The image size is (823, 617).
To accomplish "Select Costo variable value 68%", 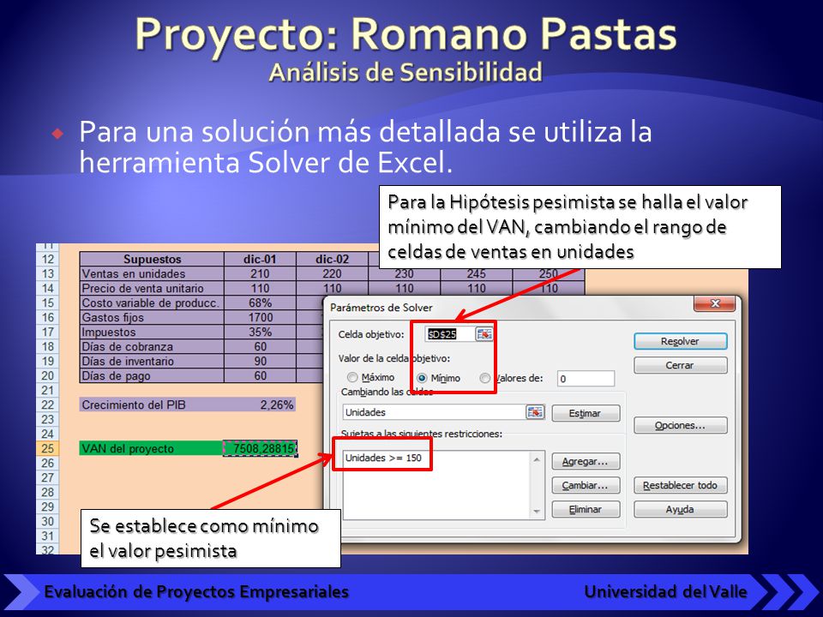I will point(260,303).
